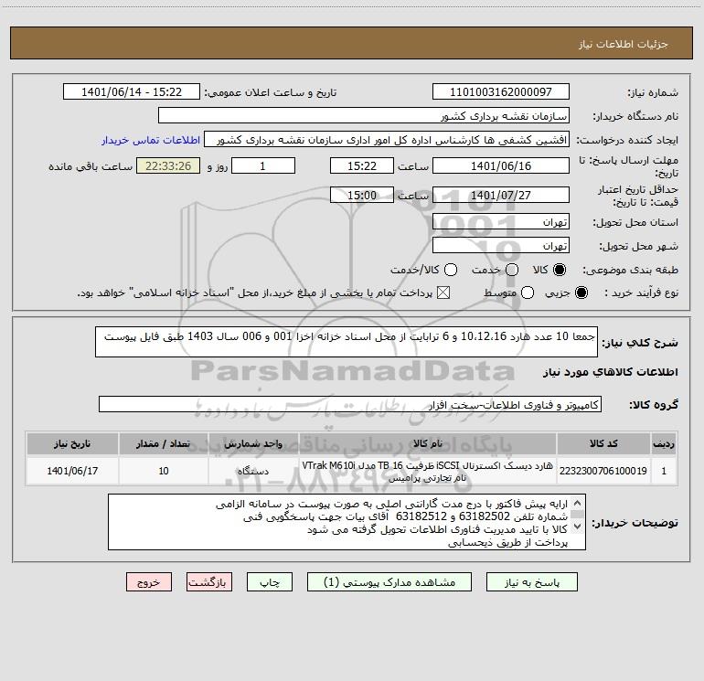This screenshot has width=704, height=681.
Task: Click the price validity time 15:00 field
Action: click(362, 195)
